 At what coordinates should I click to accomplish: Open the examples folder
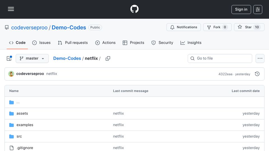(25, 125)
